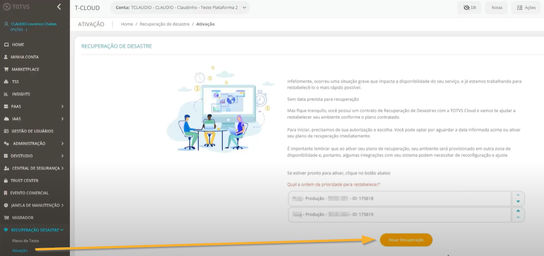Open TSS from the sidebar
This screenshot has height=256, width=544.
coord(15,81)
